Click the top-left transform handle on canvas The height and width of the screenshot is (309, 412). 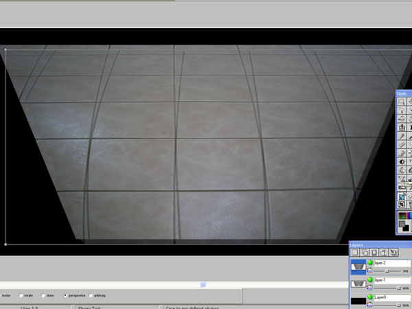(x=5, y=49)
